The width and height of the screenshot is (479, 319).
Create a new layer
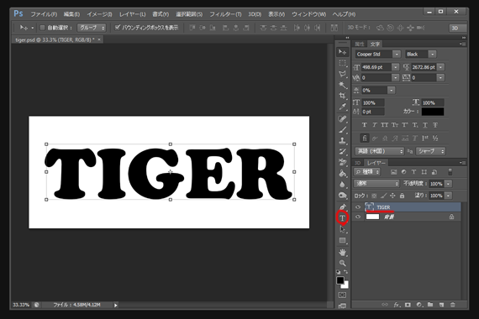click(x=441, y=305)
